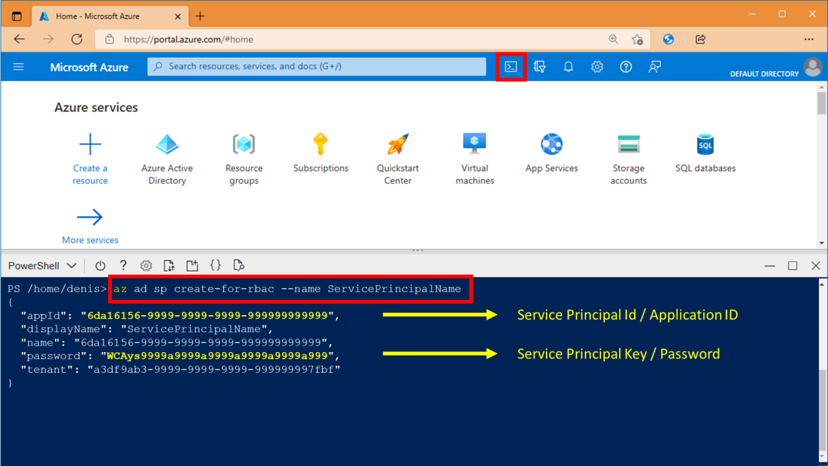
Task: Refresh the browser page
Action: pos(77,39)
